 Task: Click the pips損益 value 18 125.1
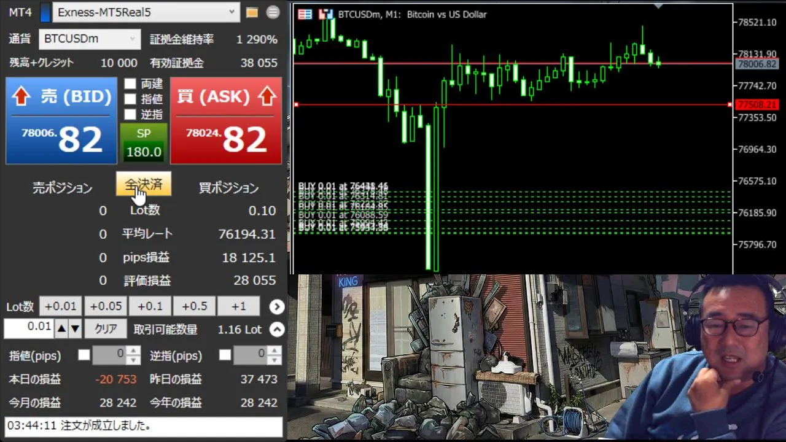tap(249, 257)
